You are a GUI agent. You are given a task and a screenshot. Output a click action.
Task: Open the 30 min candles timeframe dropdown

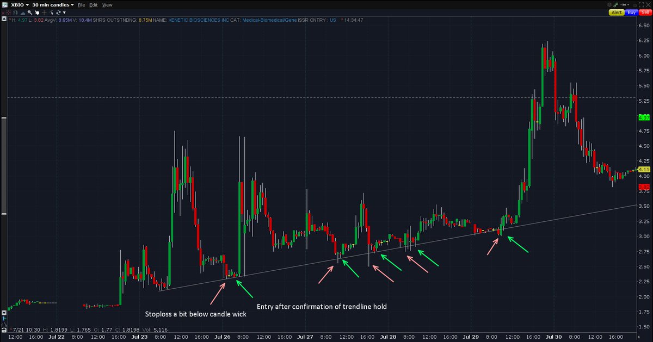tap(52, 4)
